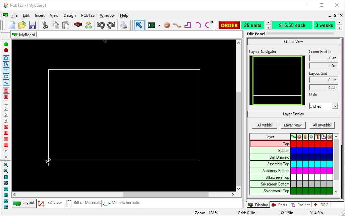Open the print dialog via printer icon

(x=124, y=25)
